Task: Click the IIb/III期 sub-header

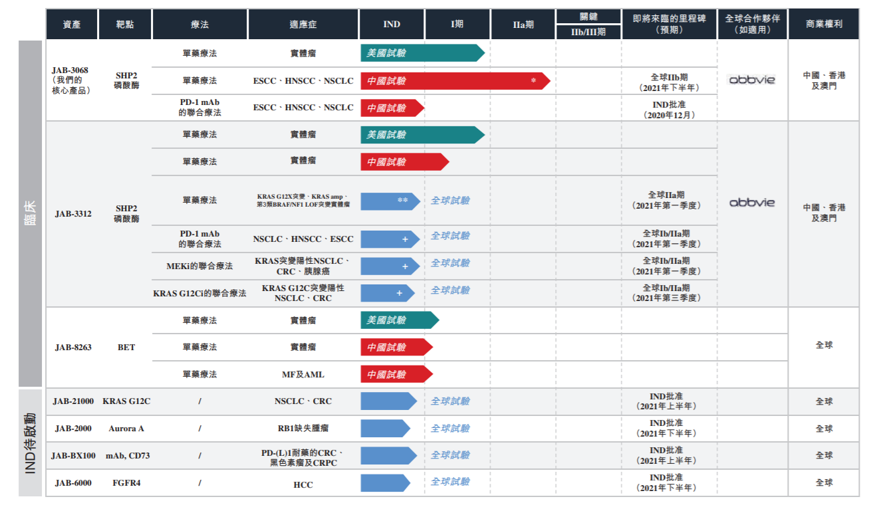Action: 588,32
